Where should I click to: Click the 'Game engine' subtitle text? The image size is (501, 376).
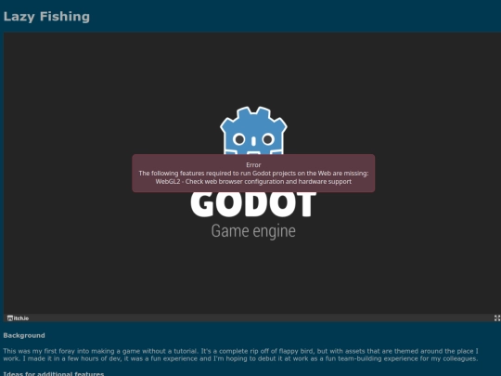click(x=253, y=231)
